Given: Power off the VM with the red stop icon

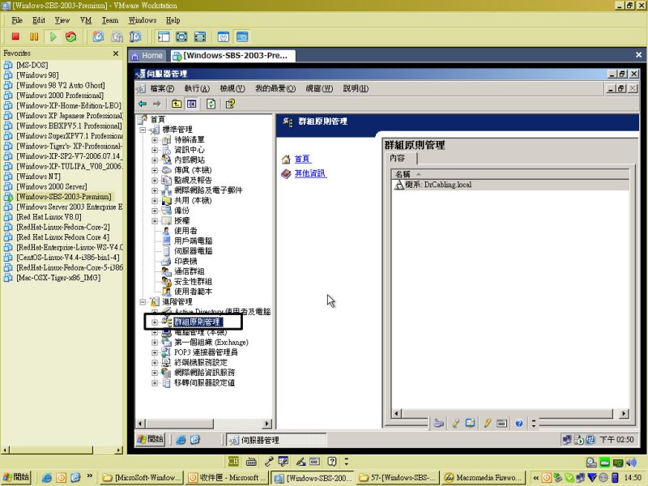Looking at the screenshot, I should [x=15, y=36].
